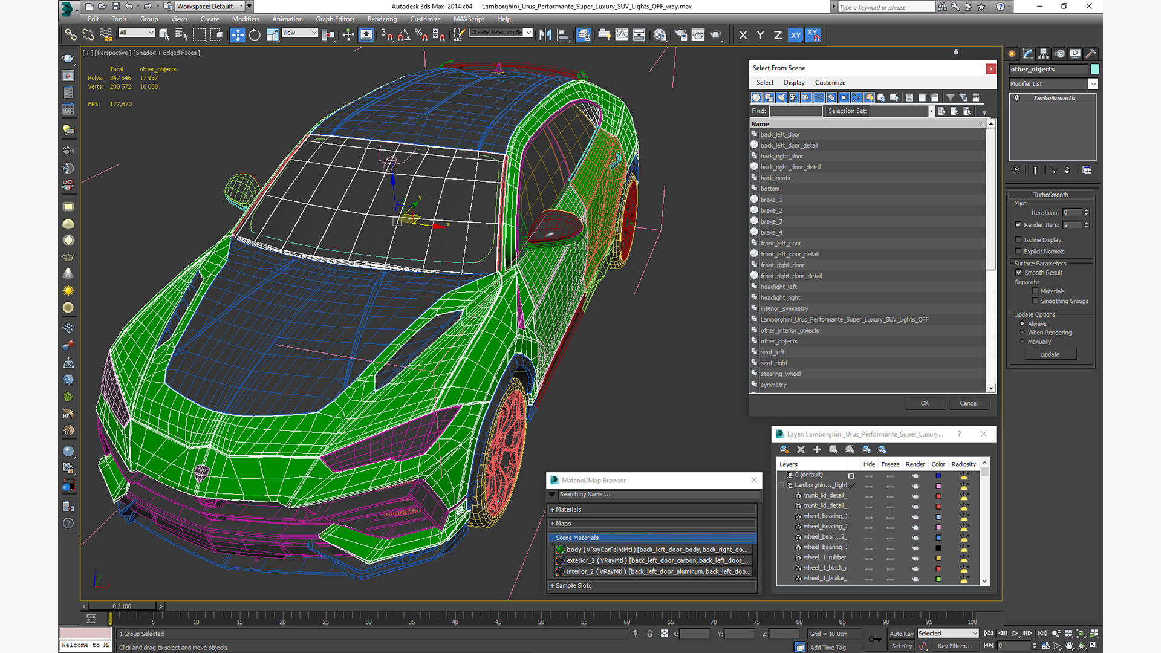This screenshot has width=1161, height=653.
Task: Select the Select and Link tool
Action: tap(70, 35)
